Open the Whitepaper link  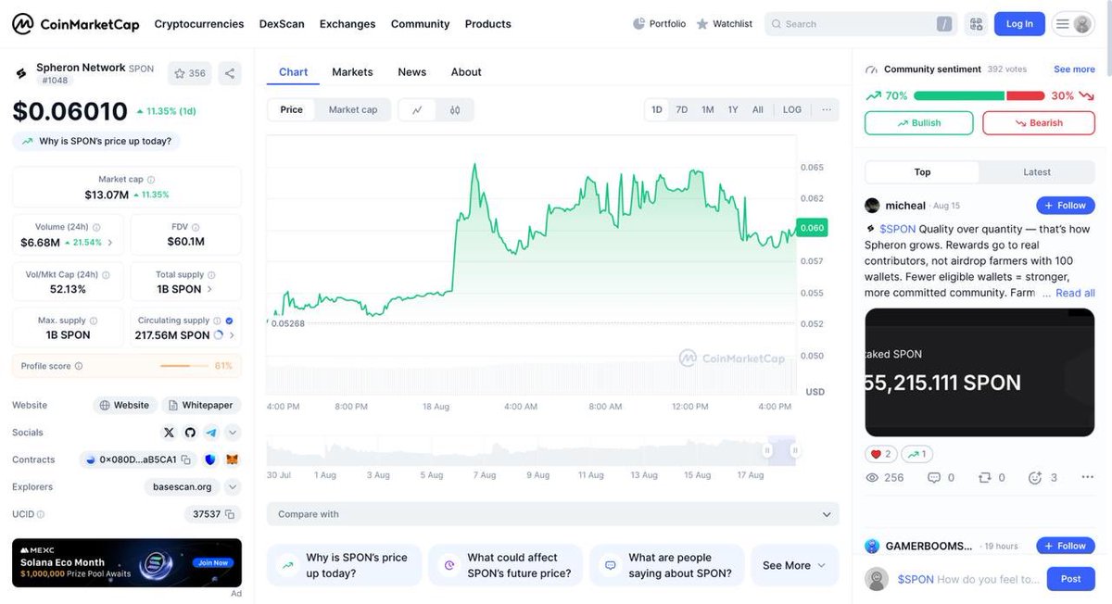click(201, 405)
